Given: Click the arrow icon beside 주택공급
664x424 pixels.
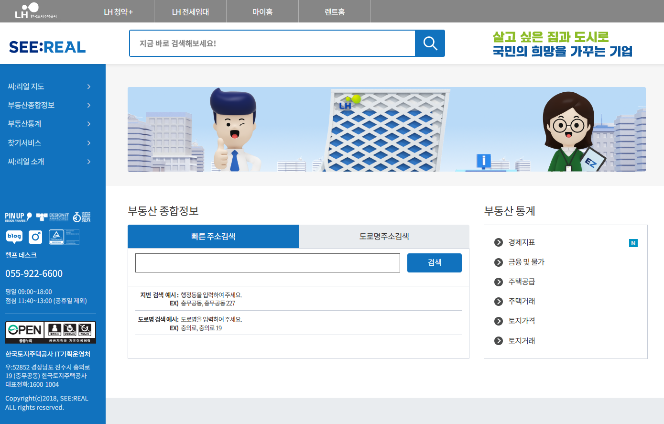Looking at the screenshot, I should coord(499,282).
